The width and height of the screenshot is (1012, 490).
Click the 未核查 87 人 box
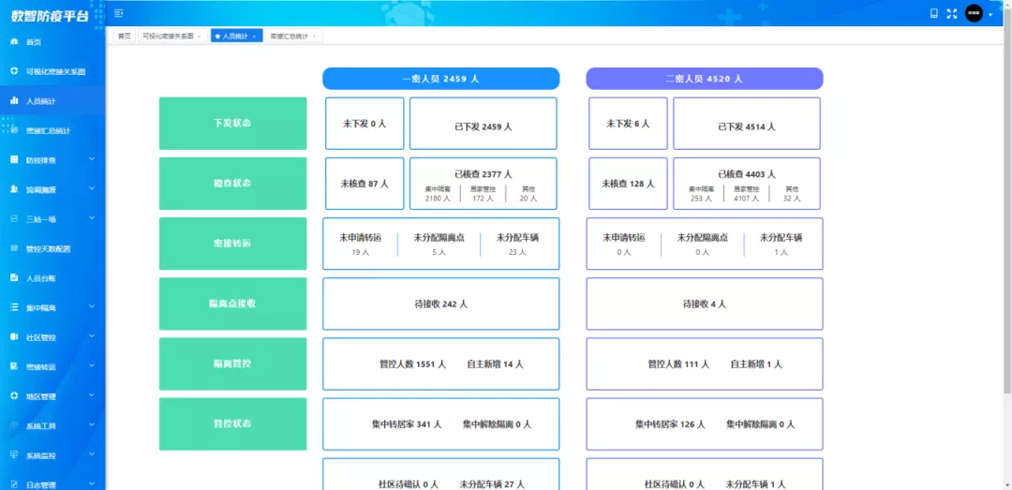365,184
